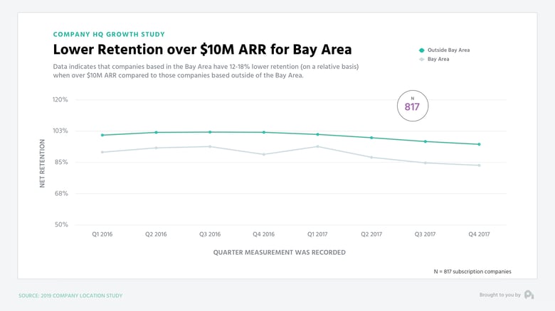The image size is (555, 311).
Task: Open the Source: 2019 Company Location Study link
Action: 70,295
